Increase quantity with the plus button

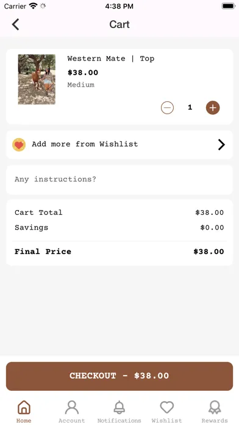pyautogui.click(x=213, y=107)
